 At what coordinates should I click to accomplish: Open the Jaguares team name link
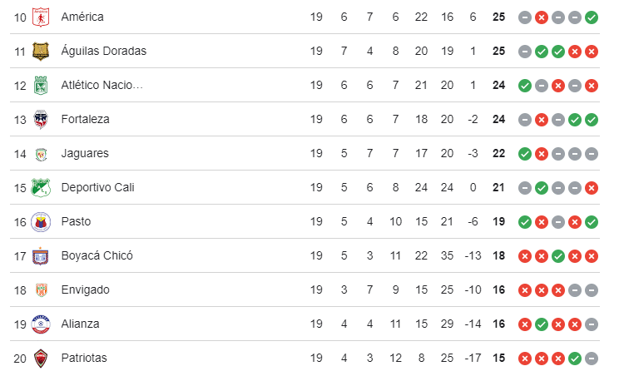(x=85, y=153)
